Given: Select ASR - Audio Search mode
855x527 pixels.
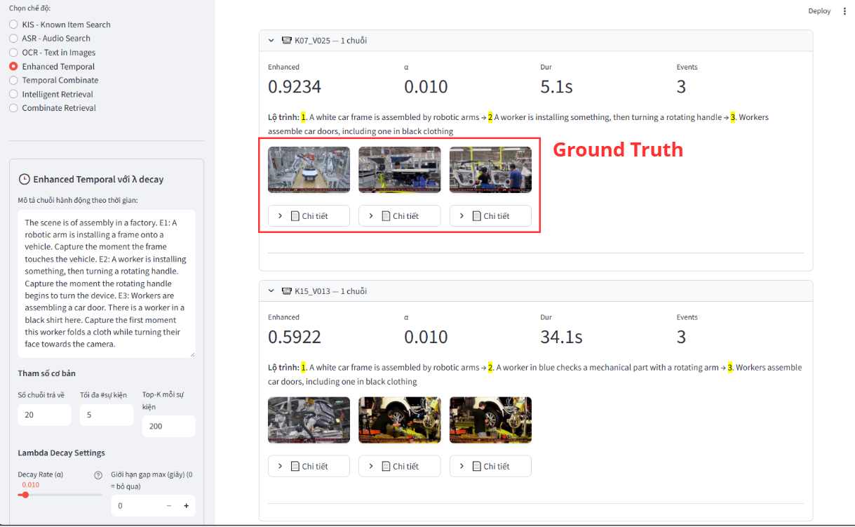Looking at the screenshot, I should click(13, 39).
